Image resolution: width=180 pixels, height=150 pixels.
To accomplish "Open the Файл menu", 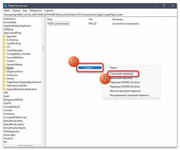I will tap(7, 10).
